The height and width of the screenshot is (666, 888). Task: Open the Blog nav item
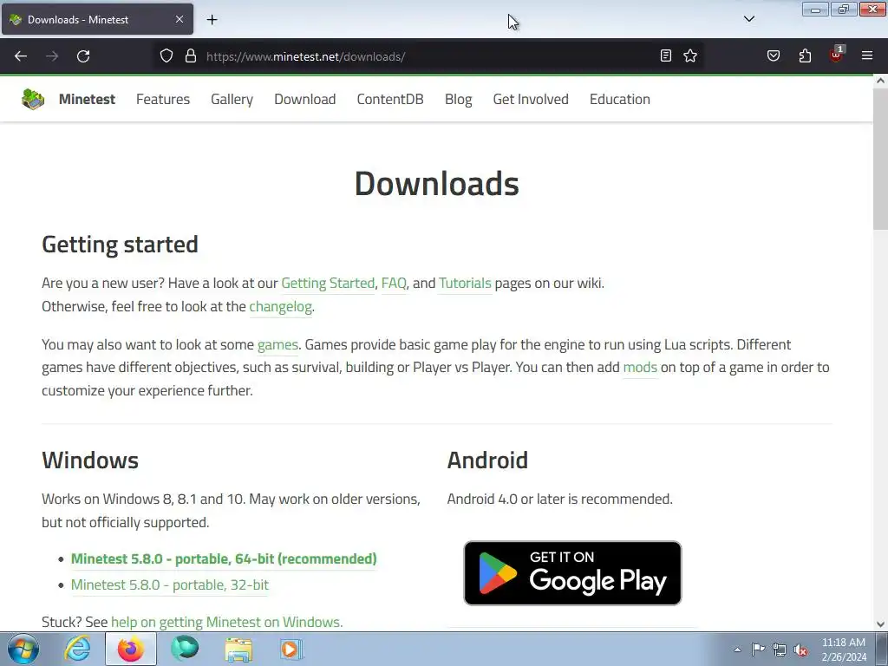(458, 99)
